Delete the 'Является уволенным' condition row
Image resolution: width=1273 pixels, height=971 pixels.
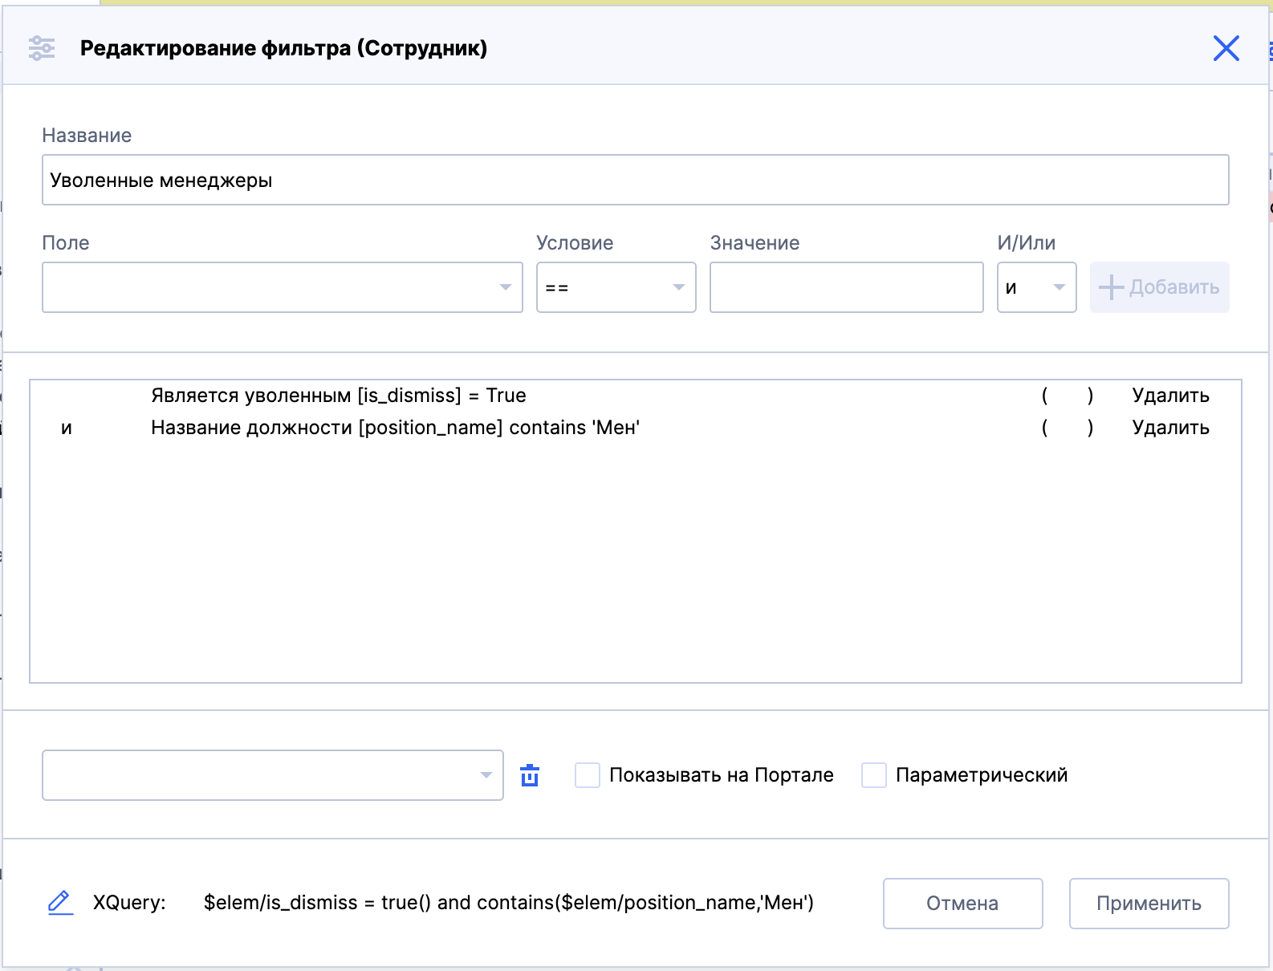(1170, 396)
